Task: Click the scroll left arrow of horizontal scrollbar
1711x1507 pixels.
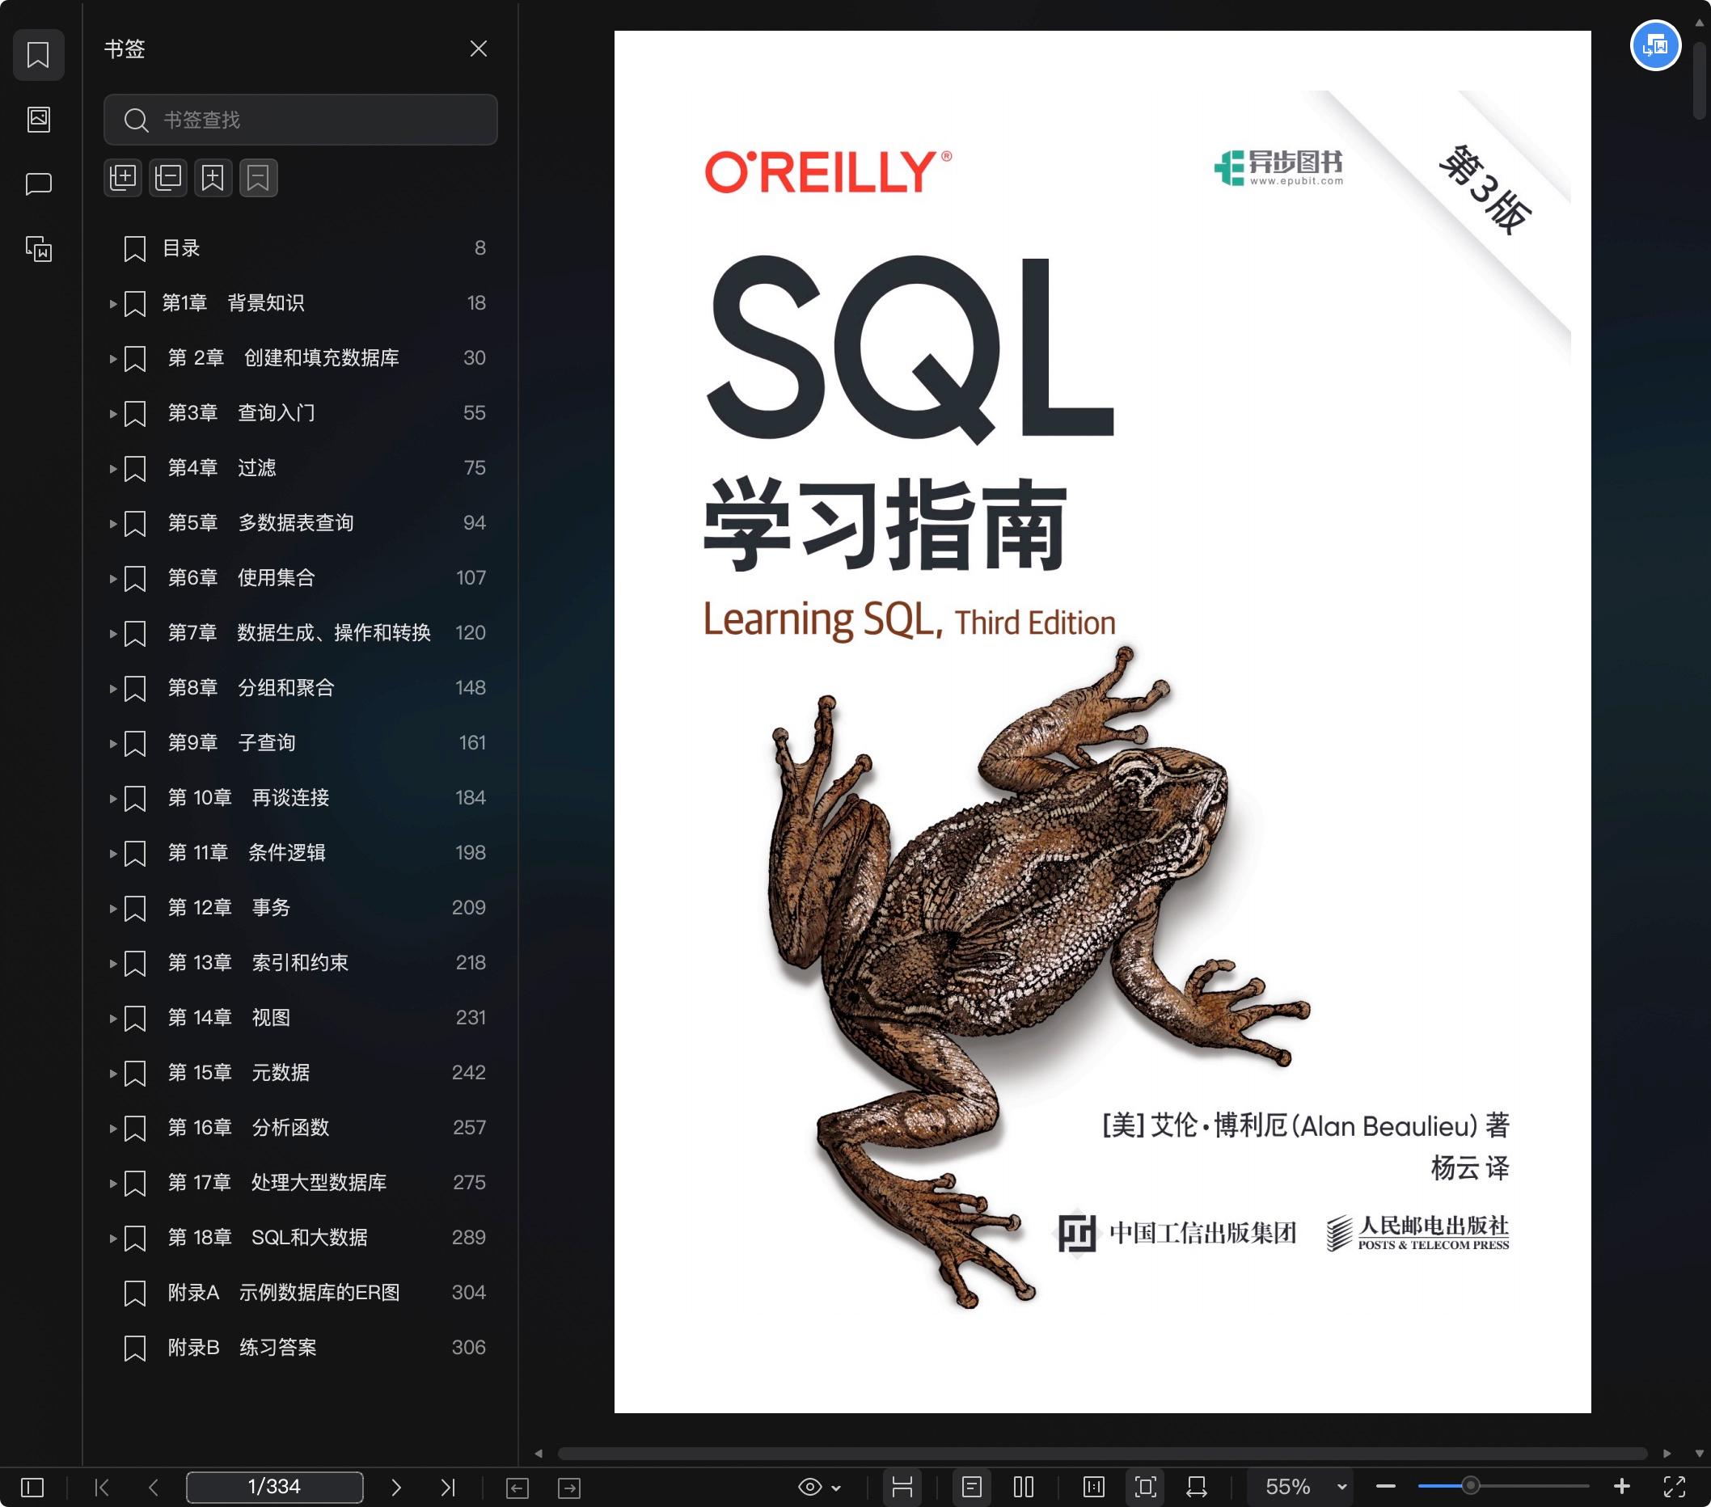Action: coord(539,1454)
